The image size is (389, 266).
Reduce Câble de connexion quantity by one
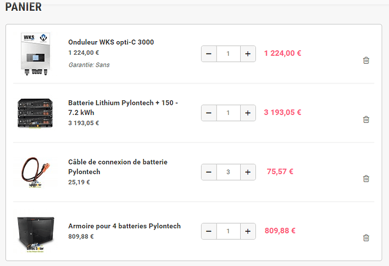click(209, 172)
